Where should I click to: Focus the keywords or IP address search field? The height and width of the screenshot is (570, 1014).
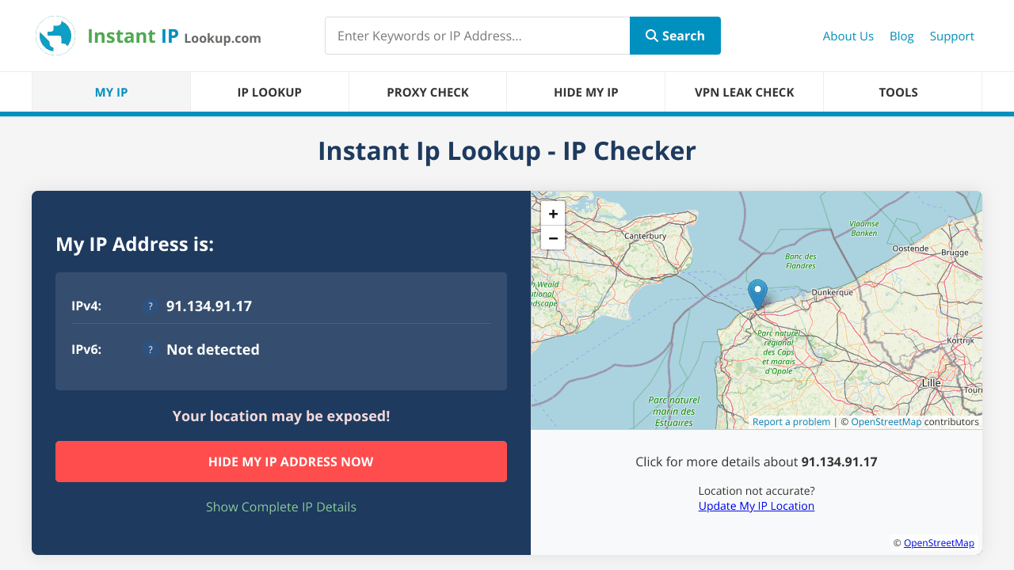(478, 36)
